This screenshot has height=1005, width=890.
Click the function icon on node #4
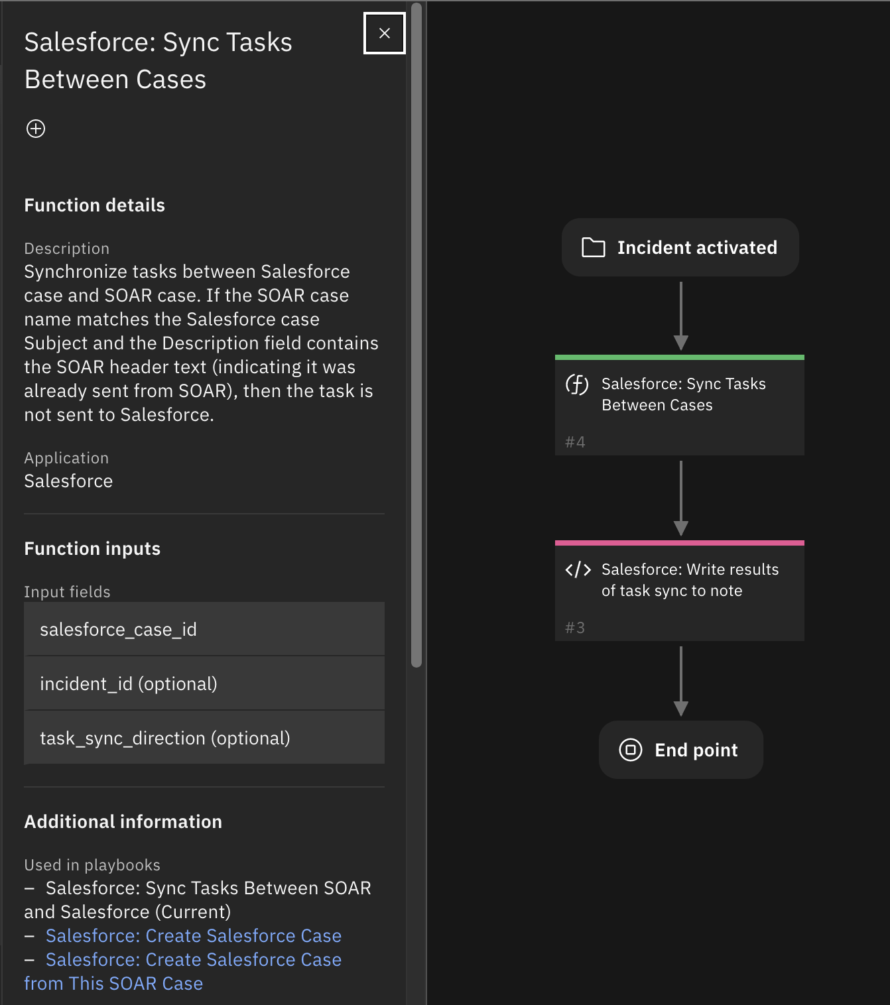pyautogui.click(x=577, y=384)
